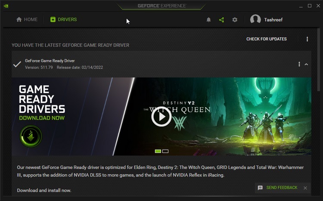Click the green download arrow icon
323x201 pixels.
[x=31, y=136]
